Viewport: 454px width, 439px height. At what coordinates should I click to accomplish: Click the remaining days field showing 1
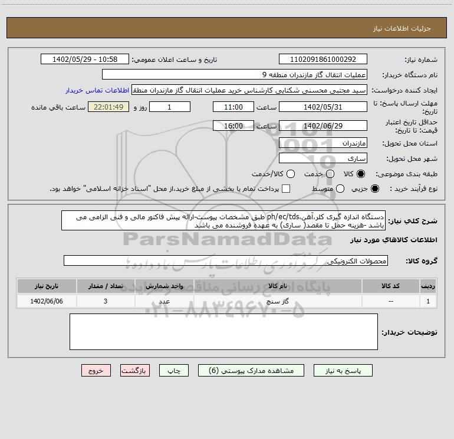[x=170, y=107]
